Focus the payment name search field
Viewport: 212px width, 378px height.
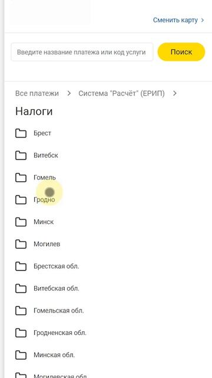[82, 52]
